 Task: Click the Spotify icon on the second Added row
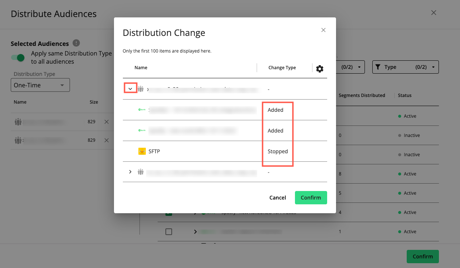[142, 130]
